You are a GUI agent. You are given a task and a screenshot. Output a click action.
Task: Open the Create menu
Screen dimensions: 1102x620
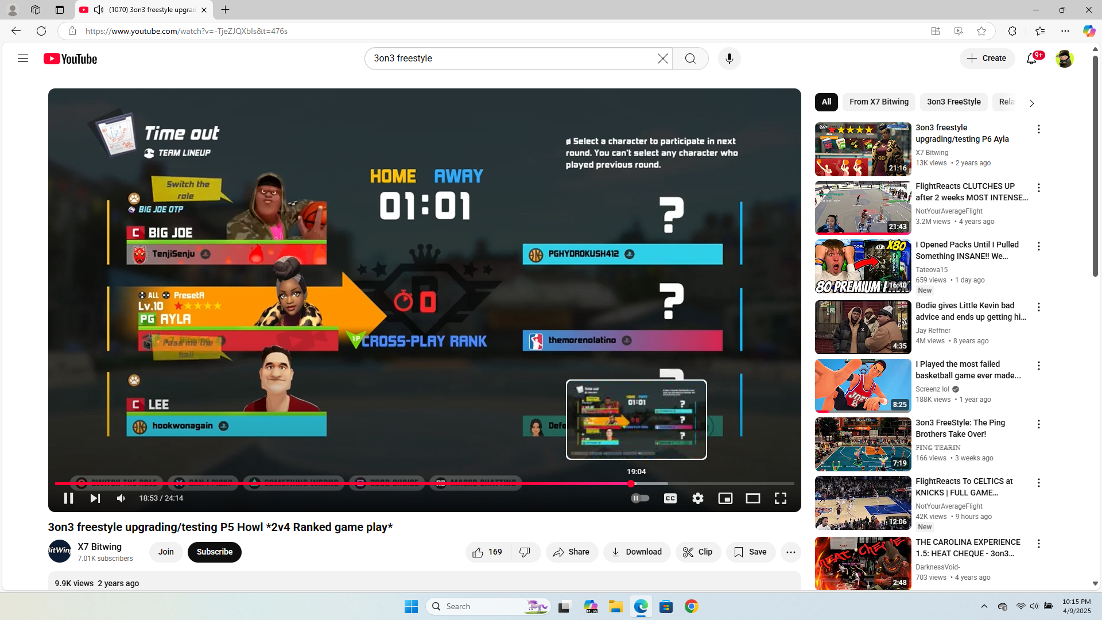(987, 59)
